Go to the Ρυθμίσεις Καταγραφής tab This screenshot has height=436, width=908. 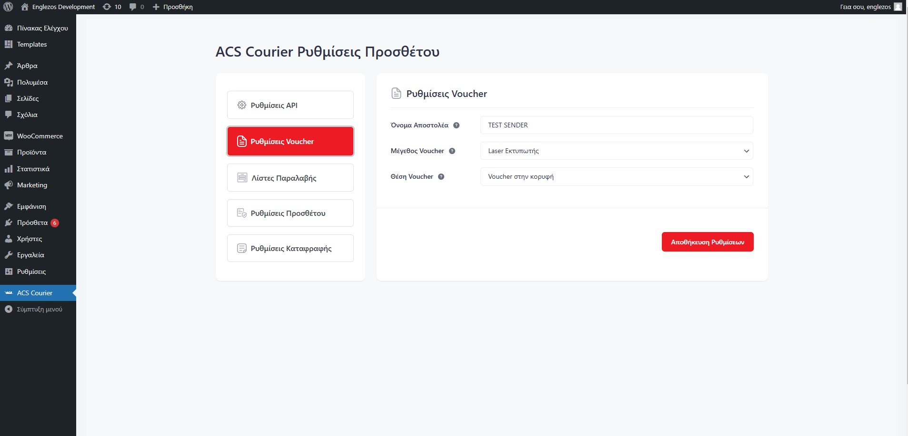coord(290,248)
